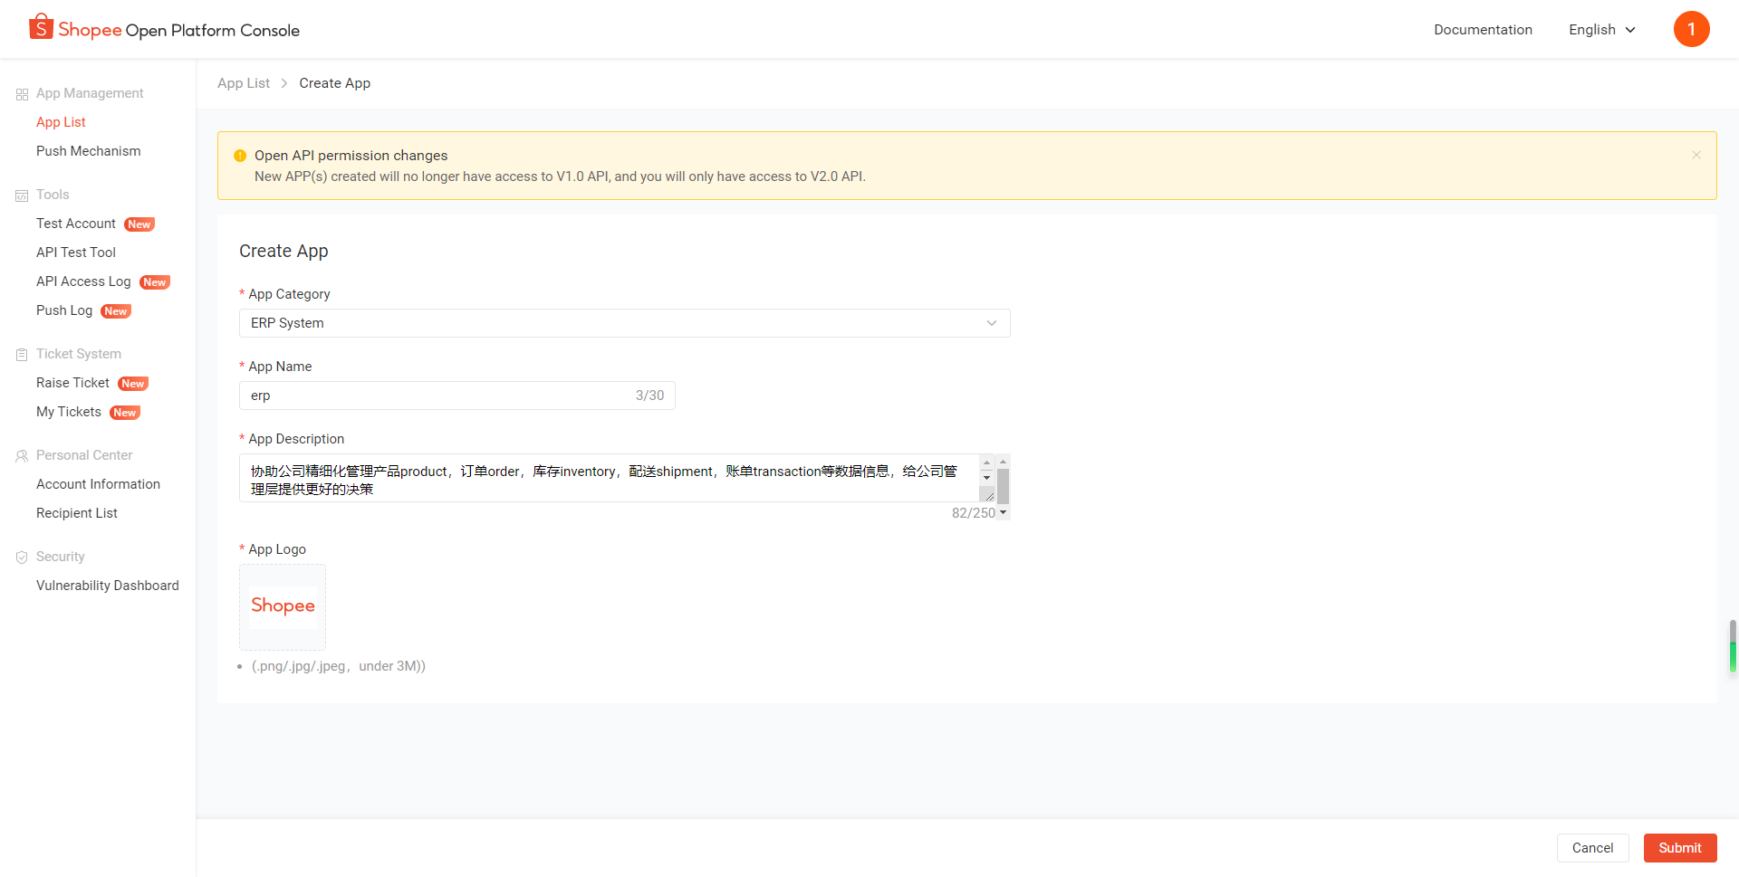Click the breadcrumb chevron separator
Screen dimensions: 1739x877
[284, 83]
